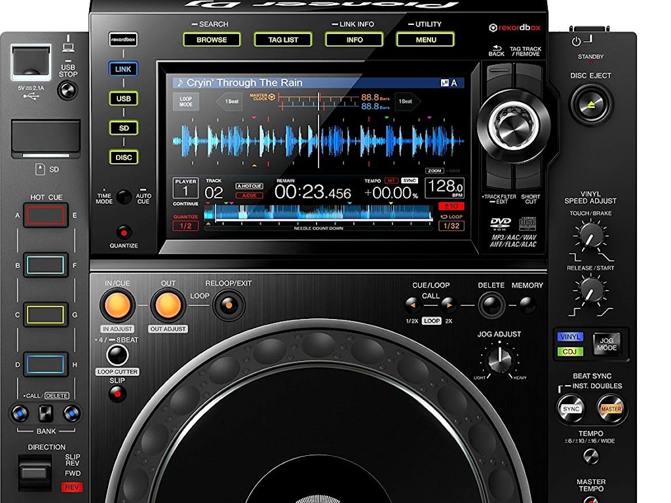Image resolution: width=671 pixels, height=503 pixels.
Task: Call the next cue with right arrow
Action: tap(448, 305)
